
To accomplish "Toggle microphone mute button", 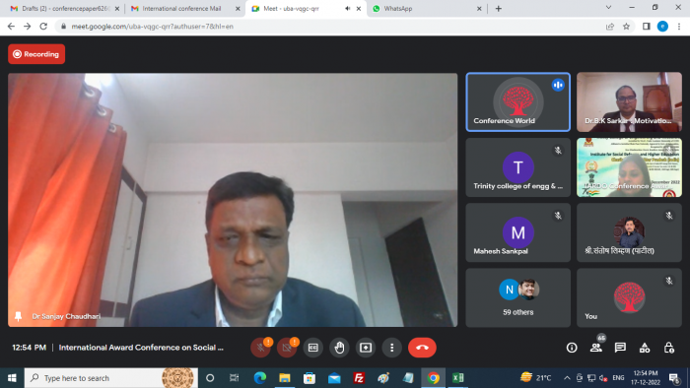I will tap(260, 348).
